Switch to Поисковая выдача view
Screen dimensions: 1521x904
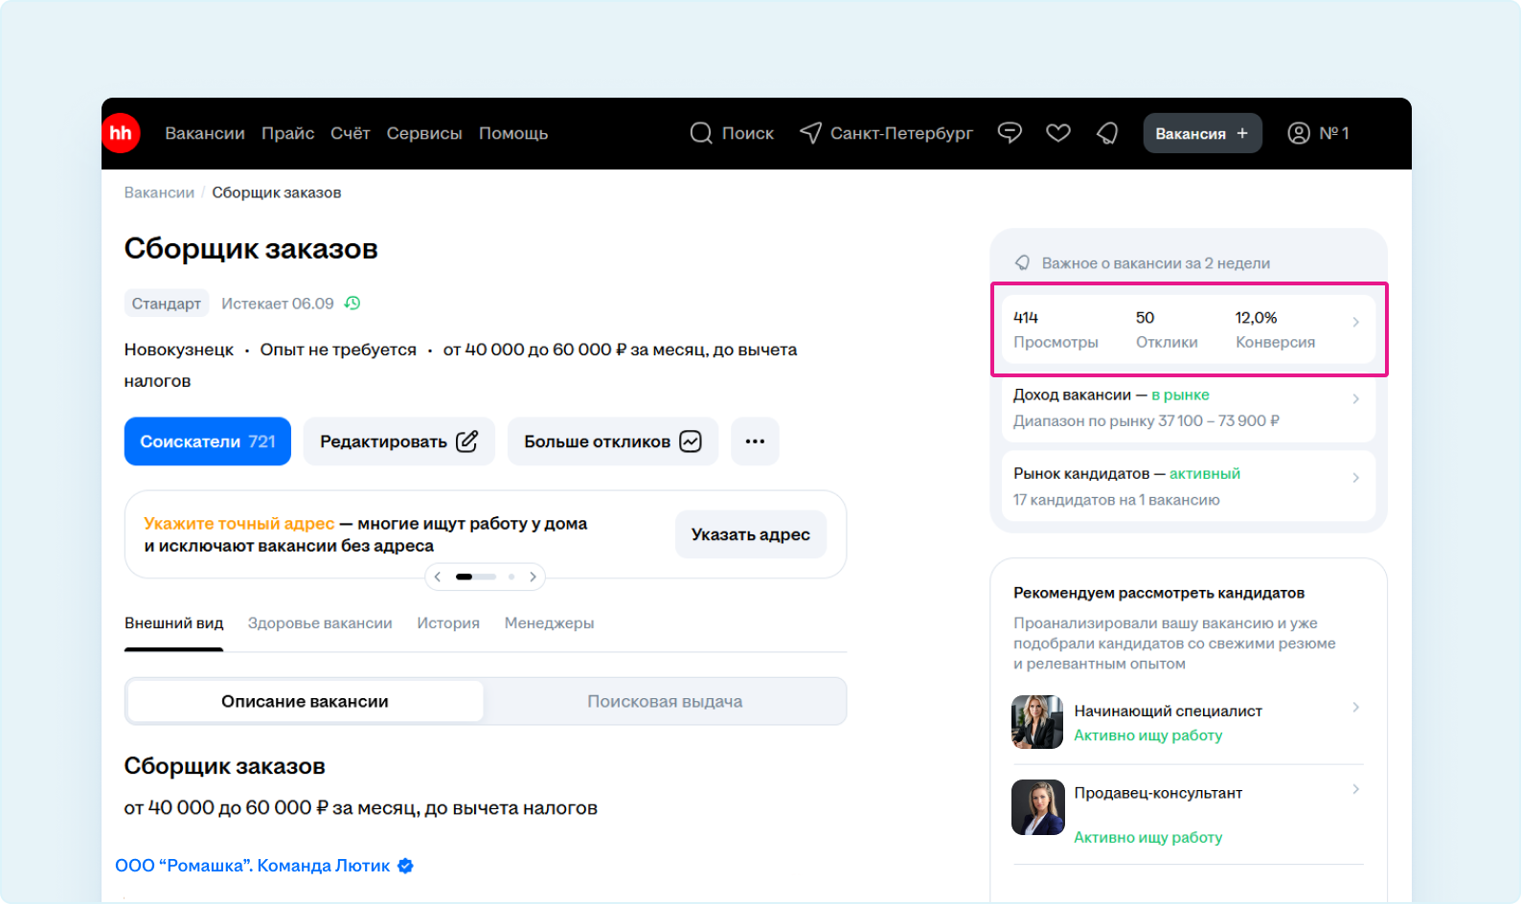[665, 702]
